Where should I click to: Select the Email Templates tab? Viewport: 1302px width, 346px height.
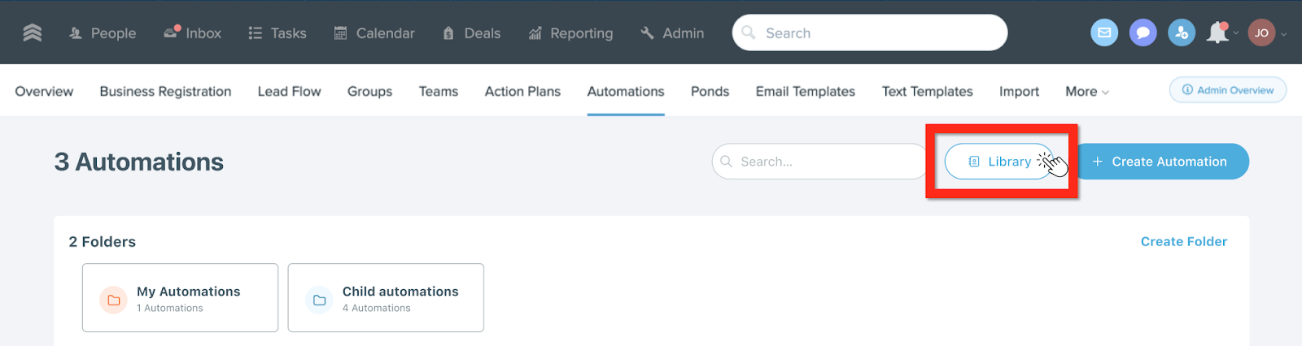pyautogui.click(x=805, y=92)
